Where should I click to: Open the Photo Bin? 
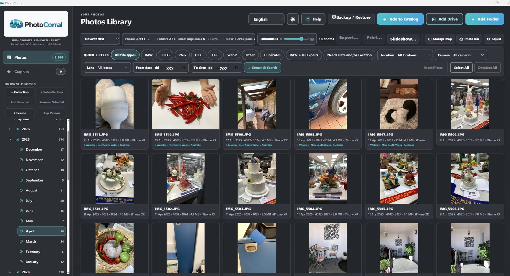click(469, 39)
